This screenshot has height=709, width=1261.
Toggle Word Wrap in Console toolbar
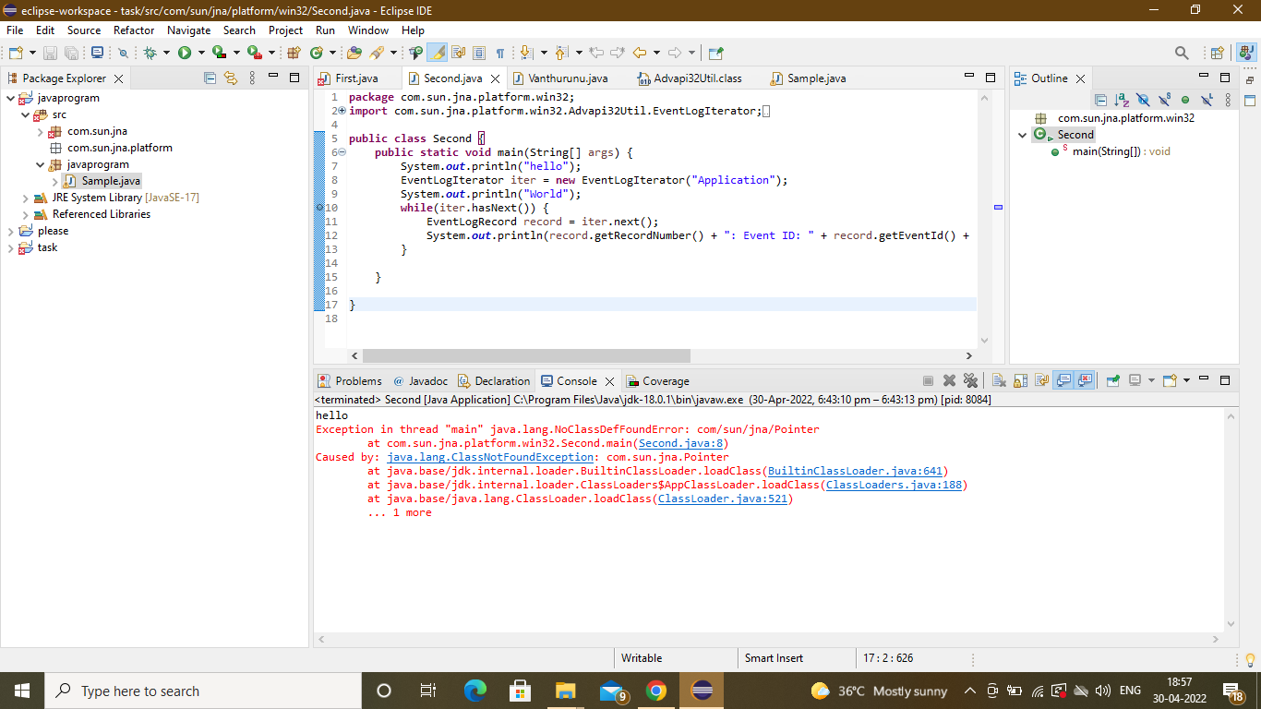point(1041,380)
